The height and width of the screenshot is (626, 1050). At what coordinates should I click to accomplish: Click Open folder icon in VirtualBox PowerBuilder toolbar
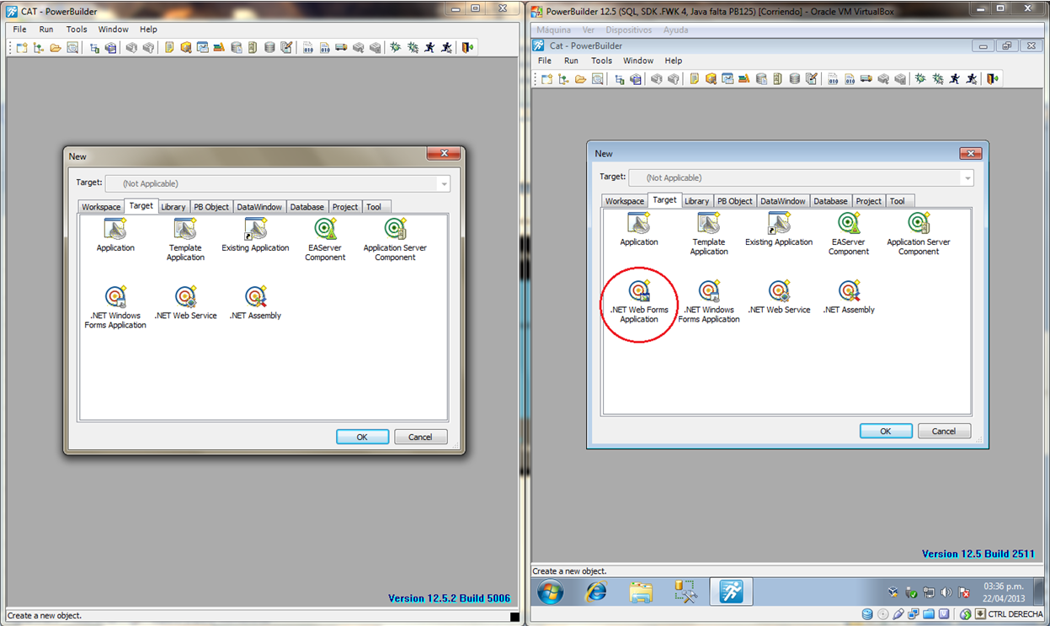tap(581, 79)
